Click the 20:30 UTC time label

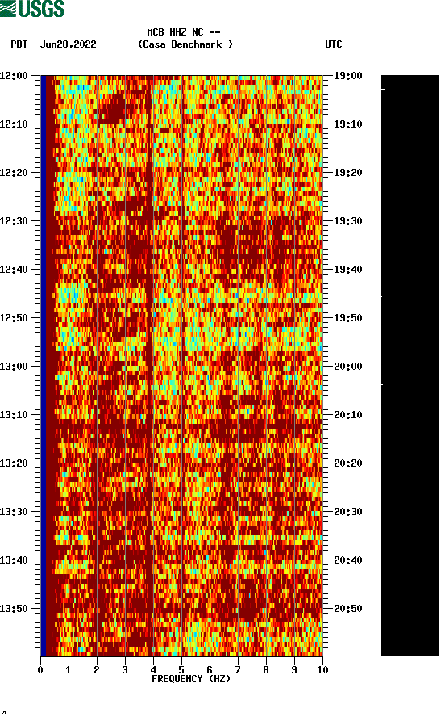348,512
